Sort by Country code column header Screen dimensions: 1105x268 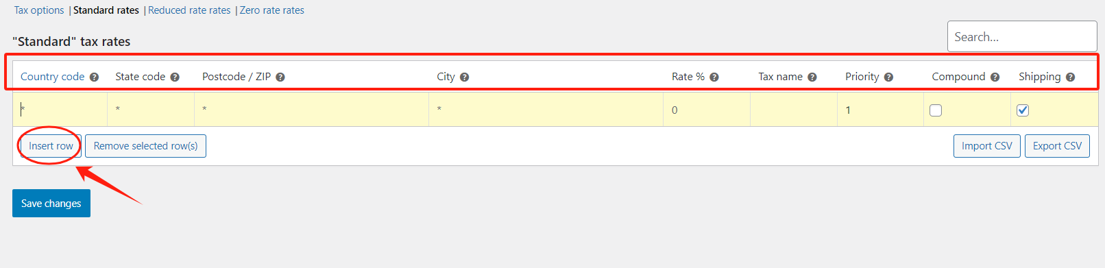pyautogui.click(x=53, y=77)
